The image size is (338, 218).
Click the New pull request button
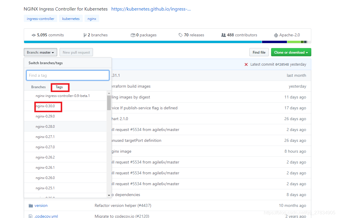[76, 52]
